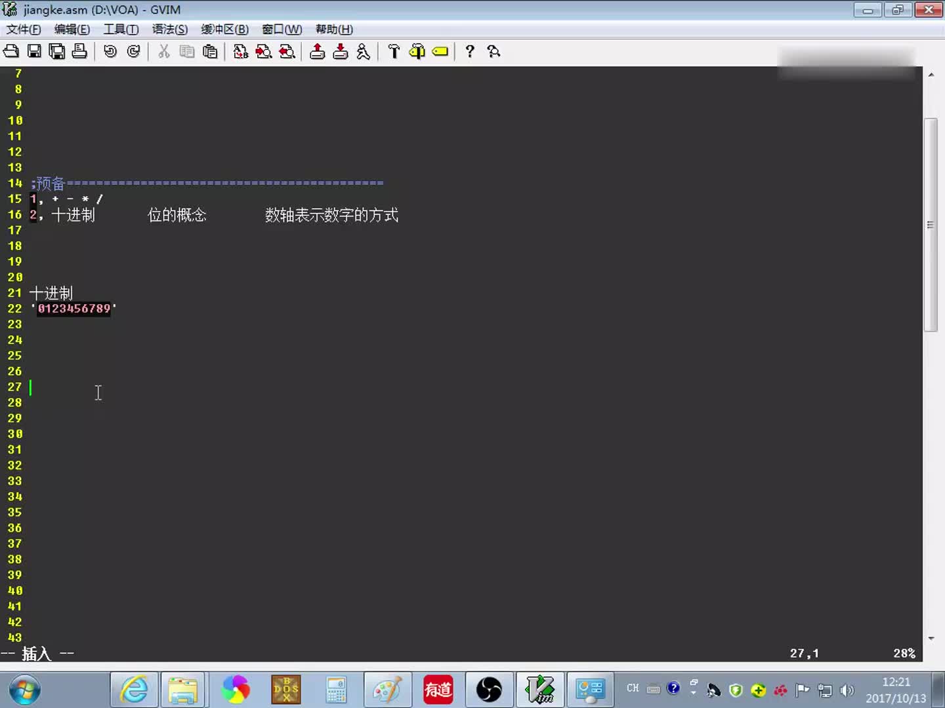This screenshot has width=945, height=708.
Task: Click the Build Tags icon
Action: (417, 51)
